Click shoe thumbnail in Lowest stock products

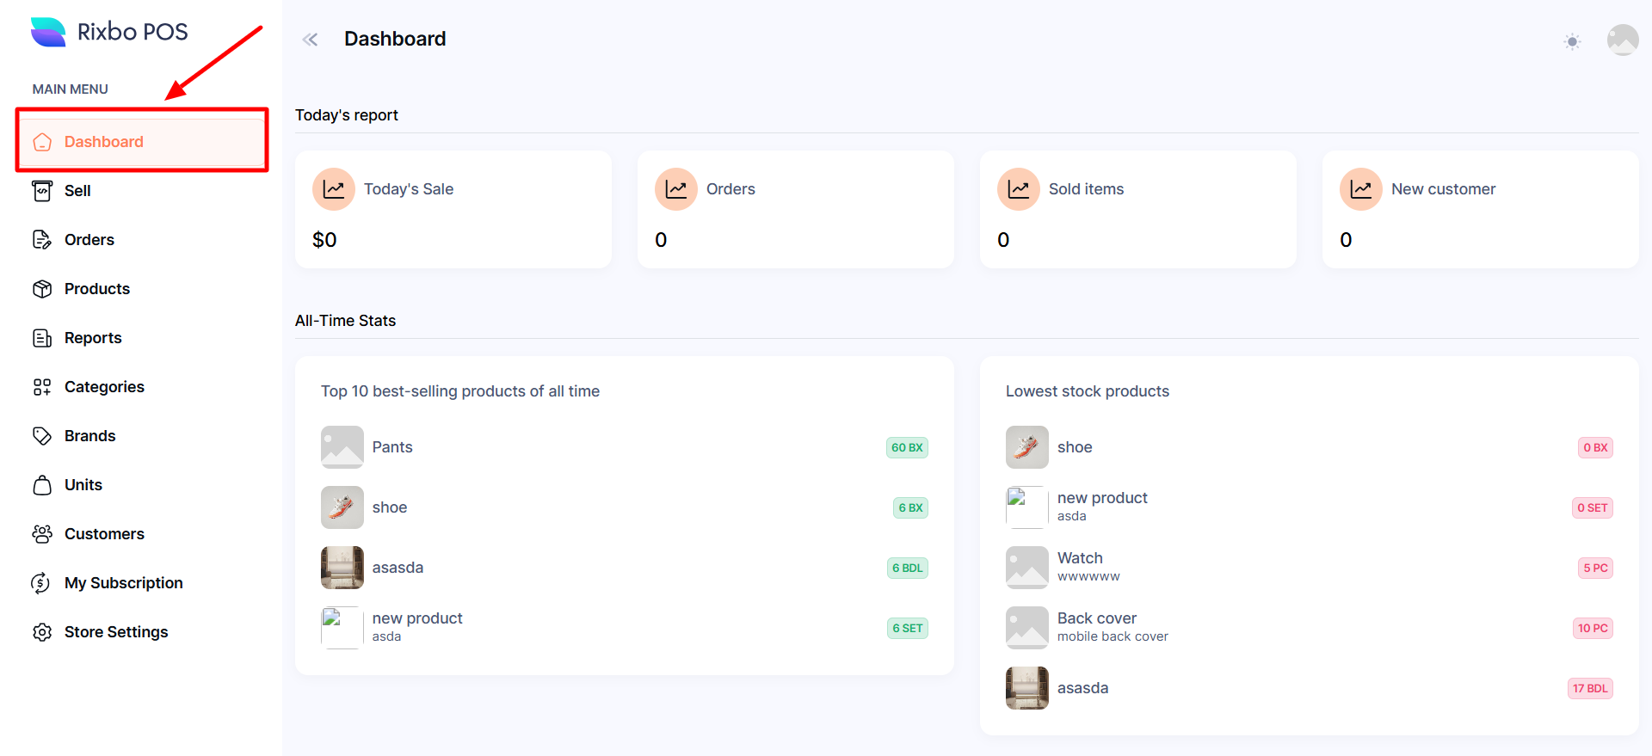[x=1026, y=447]
